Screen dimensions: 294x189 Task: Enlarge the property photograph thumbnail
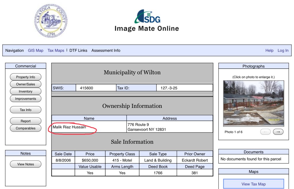254,103
